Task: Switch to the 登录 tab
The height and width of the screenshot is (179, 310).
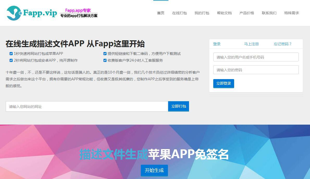Action: pyautogui.click(x=217, y=44)
